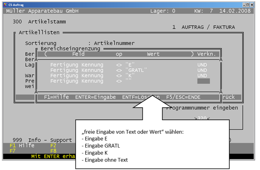Viewport: 260px width, 170px height.
Task: Click the F8 function key label
Action: (53, 151)
